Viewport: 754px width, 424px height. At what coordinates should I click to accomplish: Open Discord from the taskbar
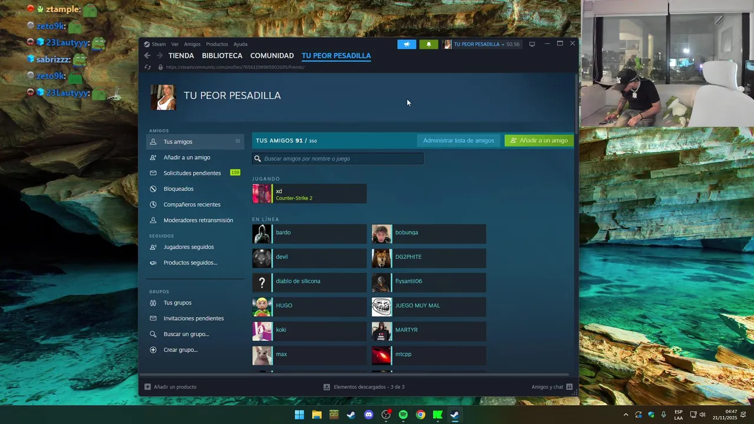point(369,415)
